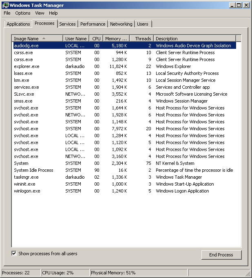The image size is (252, 278).
Task: Sort by User Name column header
Action: click(x=76, y=39)
